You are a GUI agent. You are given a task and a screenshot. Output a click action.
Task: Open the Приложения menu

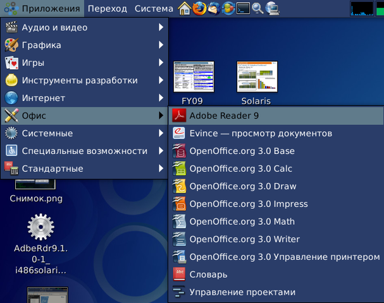pyautogui.click(x=42, y=9)
